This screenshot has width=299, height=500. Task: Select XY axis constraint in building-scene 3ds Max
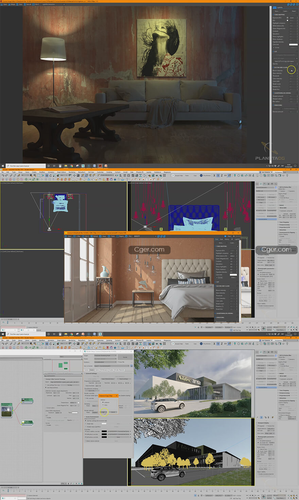(225, 344)
